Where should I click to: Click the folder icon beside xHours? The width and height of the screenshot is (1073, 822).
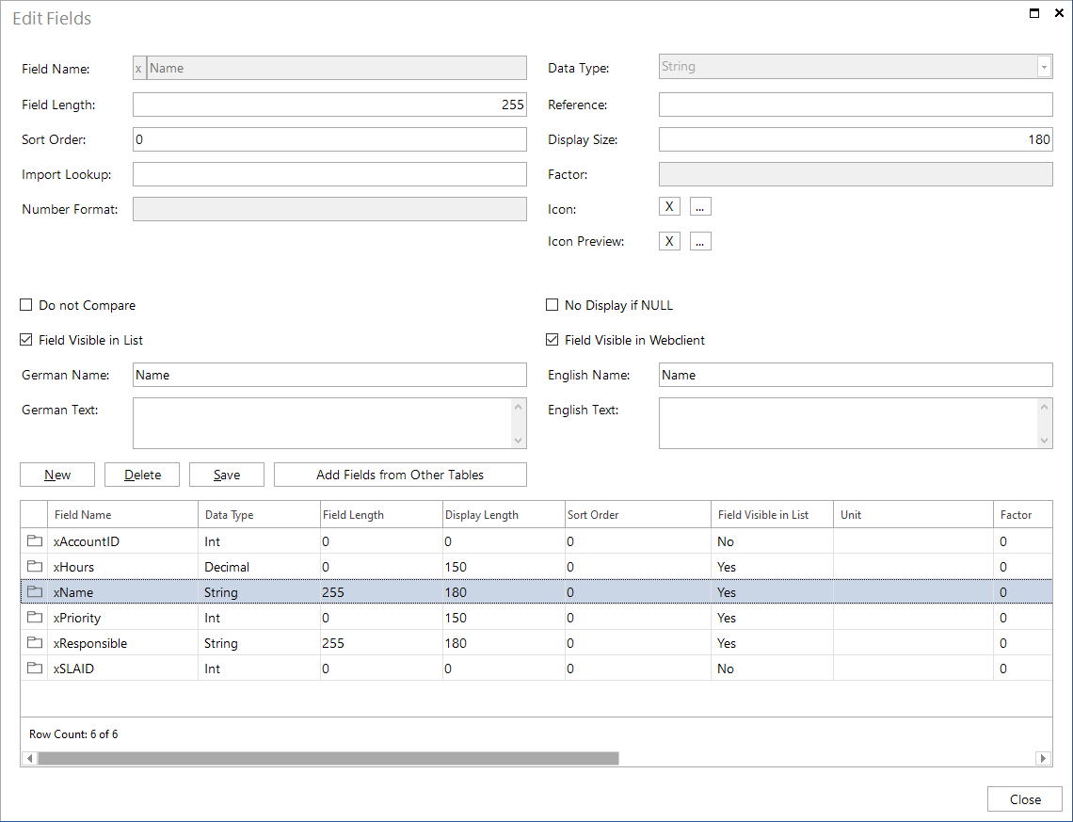pyautogui.click(x=34, y=567)
